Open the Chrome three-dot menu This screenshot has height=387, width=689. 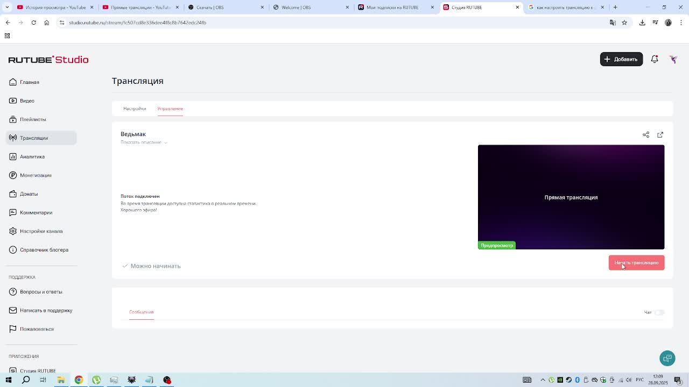coord(681,23)
